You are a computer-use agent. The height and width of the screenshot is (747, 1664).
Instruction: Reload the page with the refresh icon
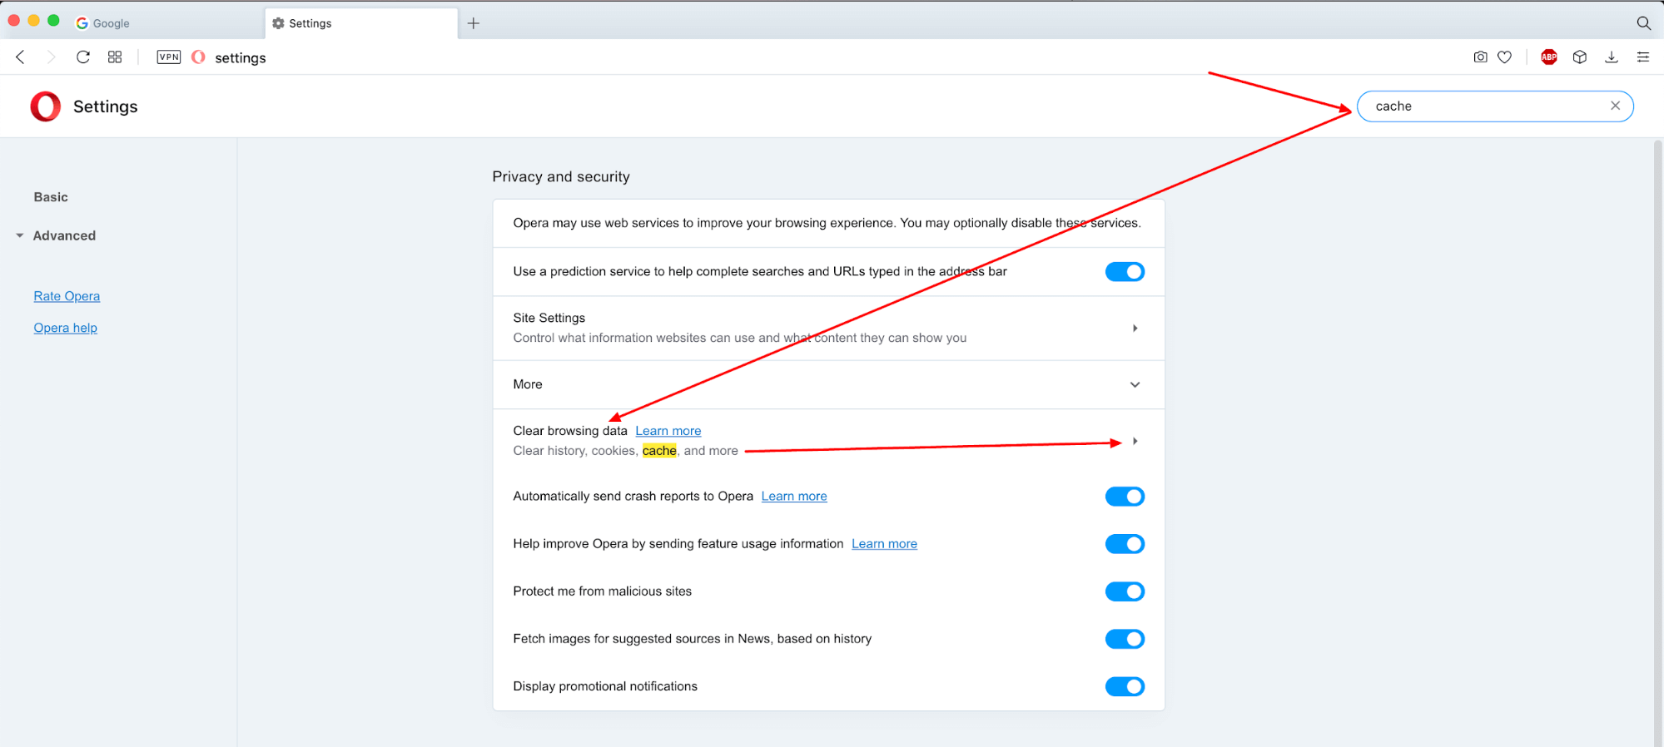tap(83, 57)
